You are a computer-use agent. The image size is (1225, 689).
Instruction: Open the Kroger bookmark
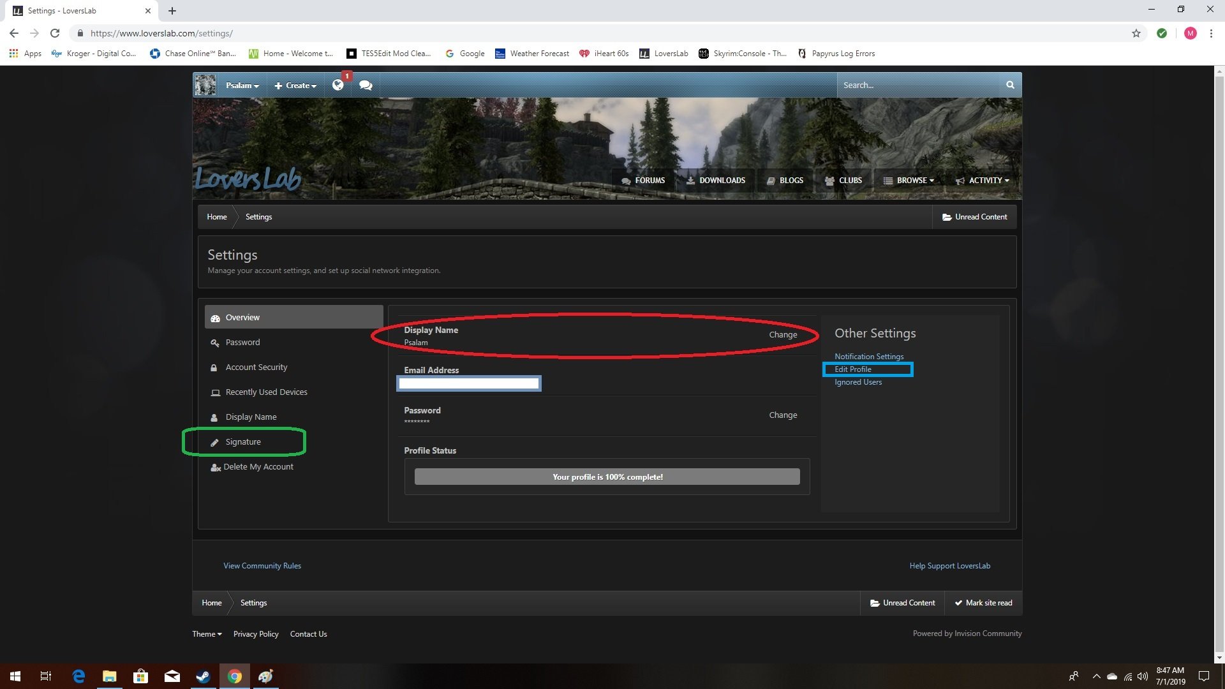[x=94, y=54]
